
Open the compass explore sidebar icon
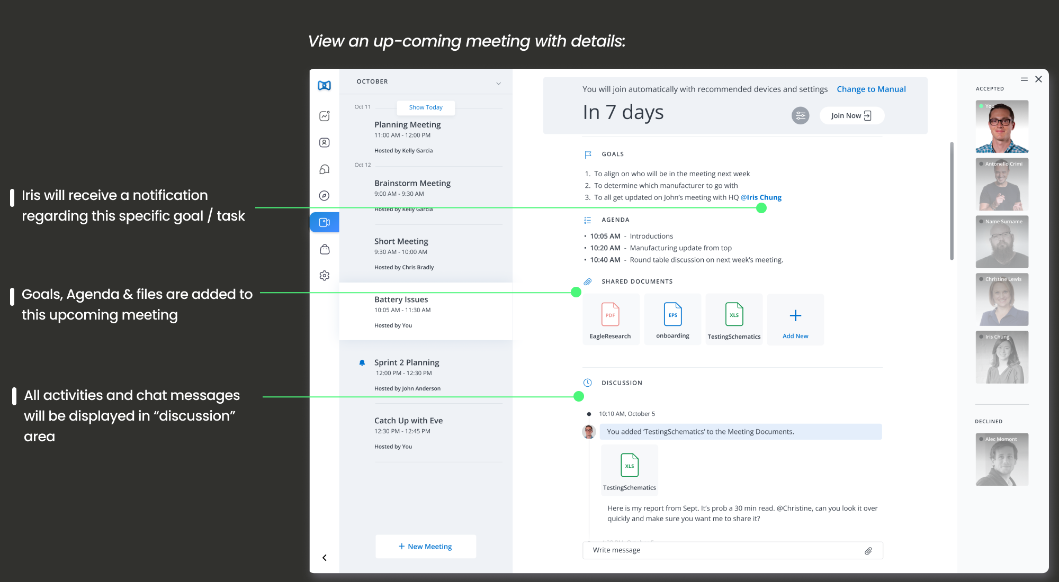click(x=325, y=196)
